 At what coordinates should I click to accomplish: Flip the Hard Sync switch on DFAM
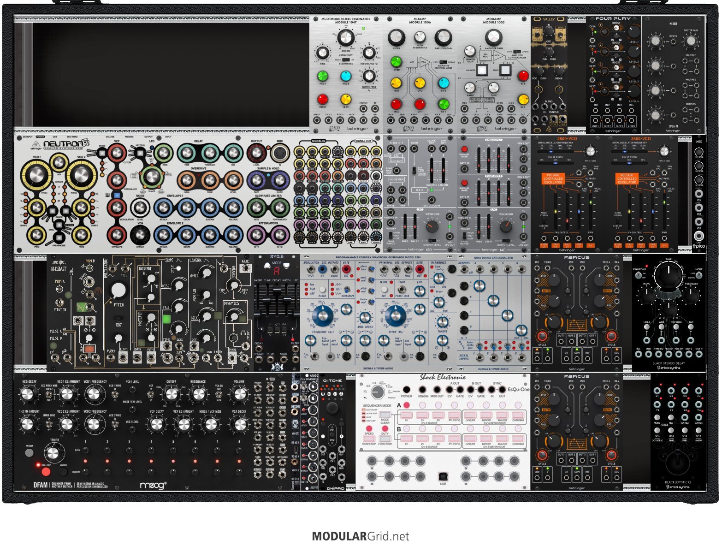[x=49, y=423]
